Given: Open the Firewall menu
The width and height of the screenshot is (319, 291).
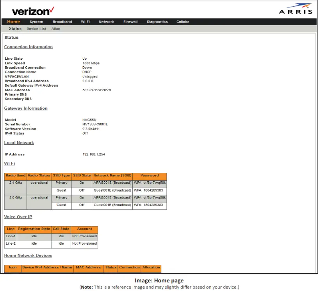Looking at the screenshot, I should (130, 22).
